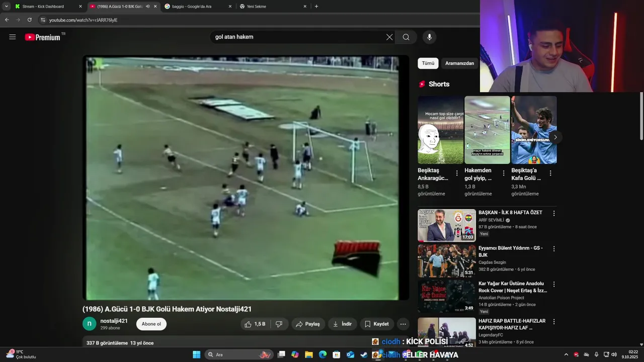Open the Hakemden gol yiyip short thumbnail

(x=487, y=130)
